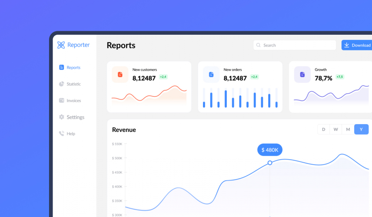Click the Statistic pie chart icon
Image resolution: width=372 pixels, height=217 pixels.
[61, 84]
